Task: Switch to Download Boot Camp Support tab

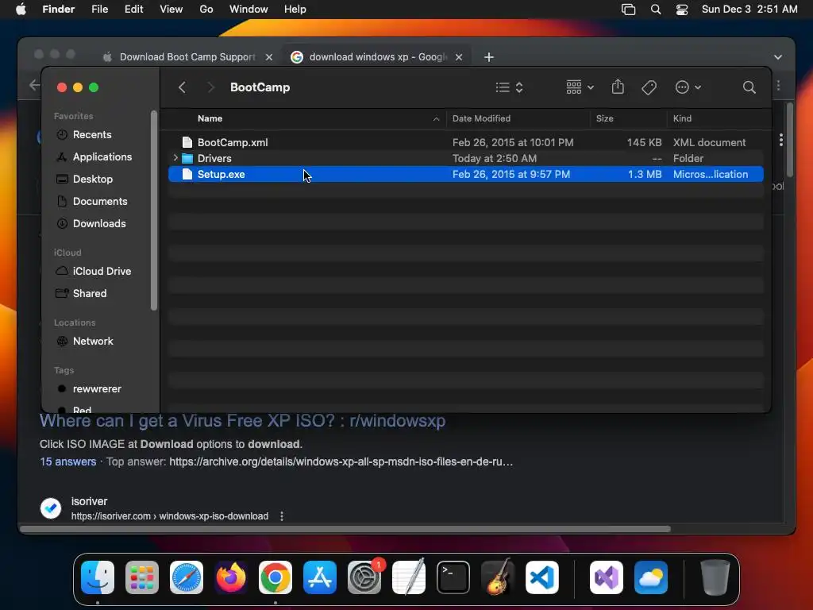Action: coord(187,57)
